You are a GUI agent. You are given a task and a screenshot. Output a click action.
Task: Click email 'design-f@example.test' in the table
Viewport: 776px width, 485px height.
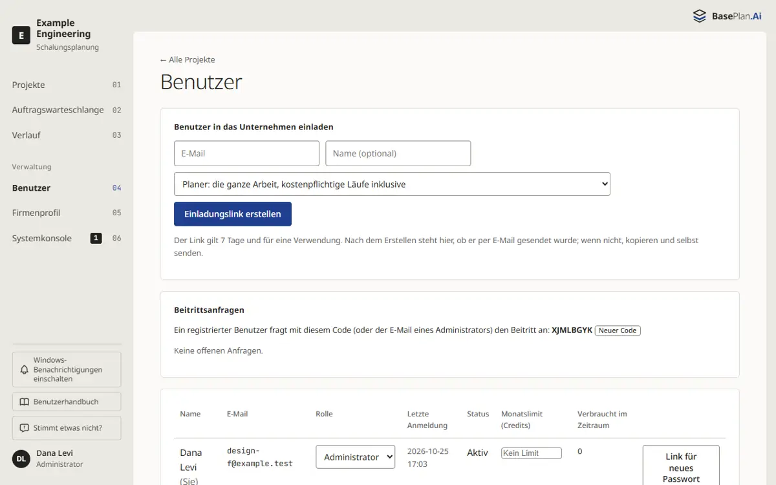click(260, 457)
